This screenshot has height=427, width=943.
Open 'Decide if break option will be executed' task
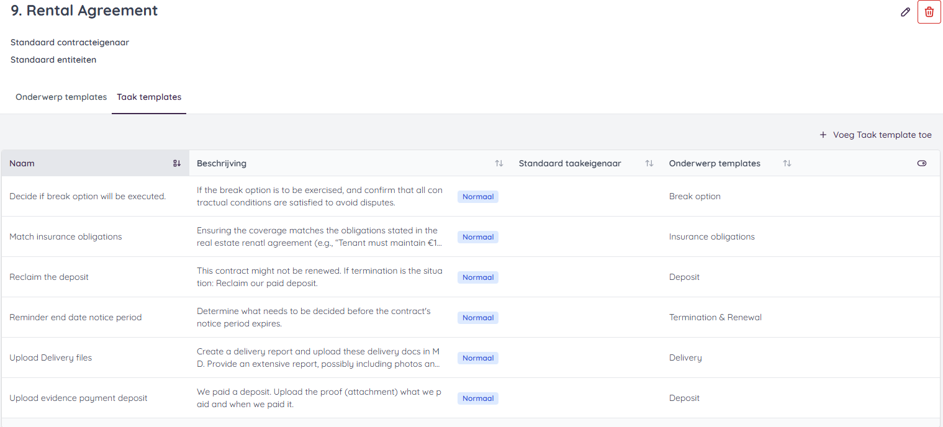tap(88, 196)
